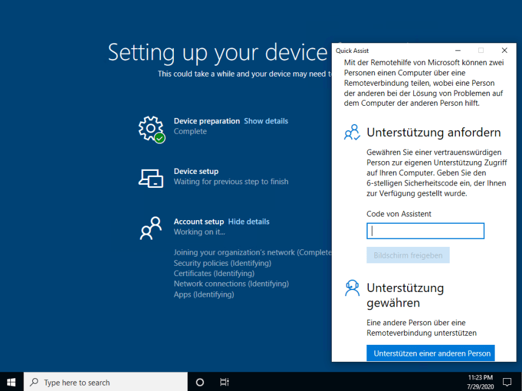Screen dimensions: 522x391
Task: Click the green checkmark on Device preparation
Action: tap(159, 137)
